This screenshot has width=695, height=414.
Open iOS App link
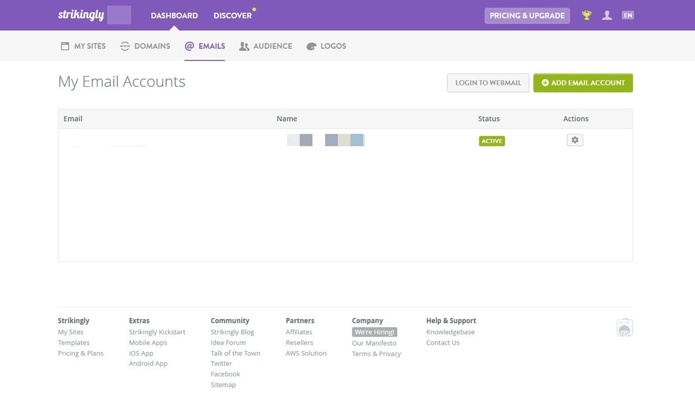click(x=141, y=353)
